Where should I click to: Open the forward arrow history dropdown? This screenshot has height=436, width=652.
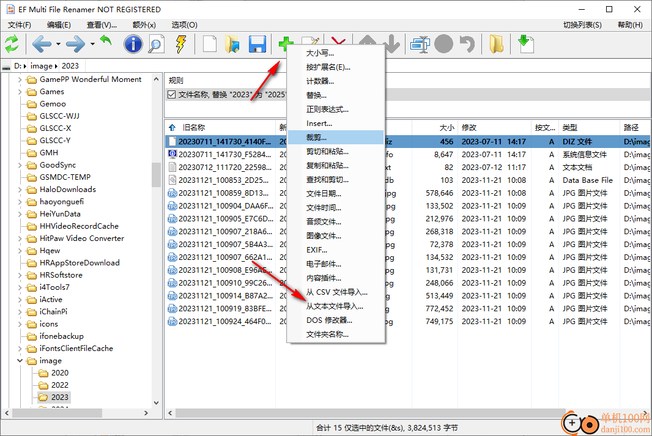[92, 44]
